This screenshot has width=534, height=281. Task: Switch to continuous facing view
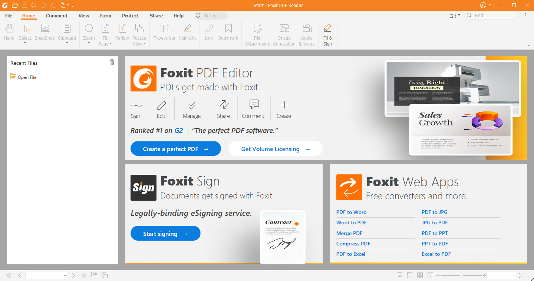click(x=430, y=275)
